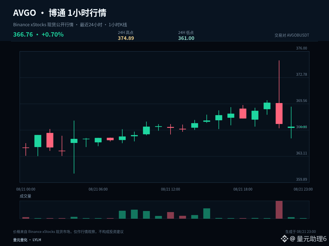Select the 08/21 06:00 time axis label

pyautogui.click(x=98, y=189)
